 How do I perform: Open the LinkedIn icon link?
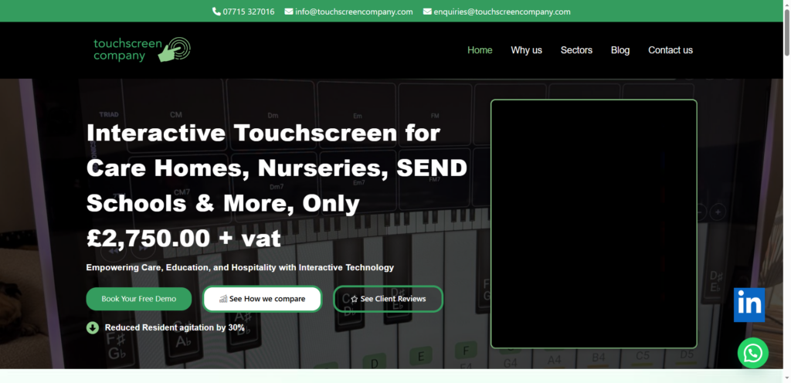click(x=749, y=304)
